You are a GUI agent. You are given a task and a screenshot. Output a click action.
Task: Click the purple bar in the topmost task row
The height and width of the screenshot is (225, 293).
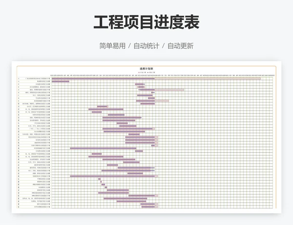(x=103, y=79)
